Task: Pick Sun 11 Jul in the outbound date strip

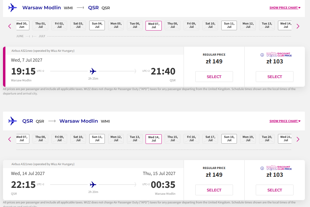Action: [x=229, y=25]
